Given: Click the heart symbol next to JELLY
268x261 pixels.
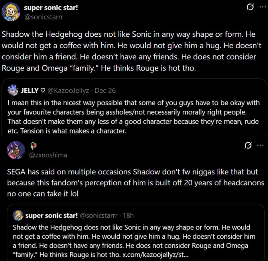Looking at the screenshot, I should [x=43, y=91].
